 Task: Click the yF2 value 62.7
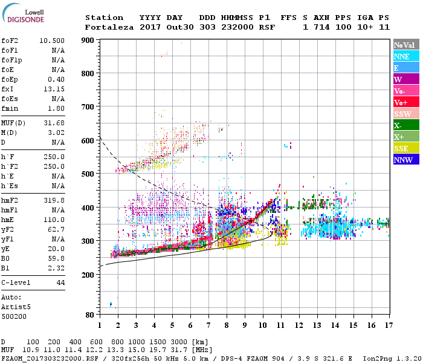[x=56, y=229]
